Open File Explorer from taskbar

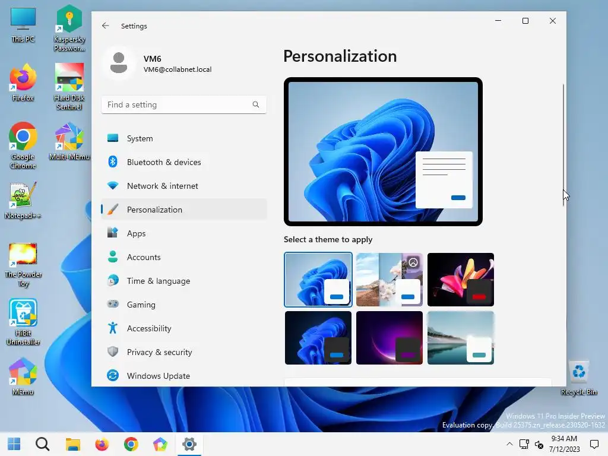click(x=72, y=444)
